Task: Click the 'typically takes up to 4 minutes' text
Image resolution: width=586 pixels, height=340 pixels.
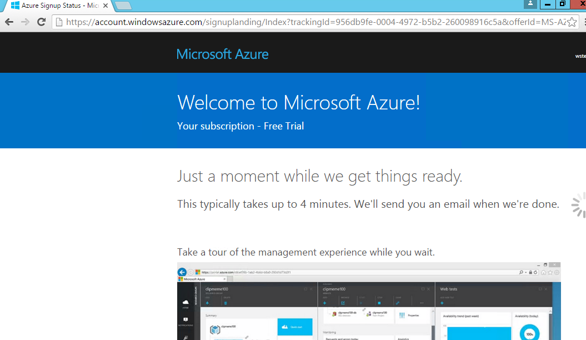Action: (x=275, y=204)
